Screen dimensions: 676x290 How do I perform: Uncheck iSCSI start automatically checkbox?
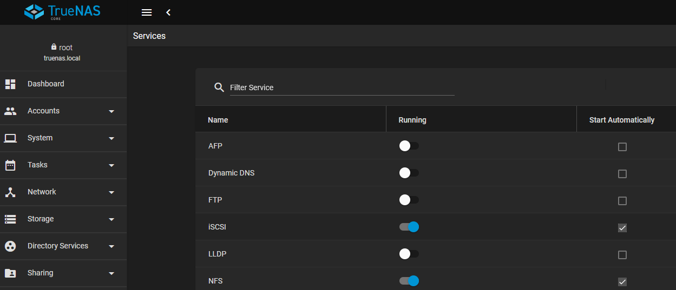[x=622, y=228]
